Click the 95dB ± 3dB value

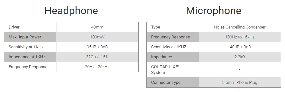click(x=97, y=47)
